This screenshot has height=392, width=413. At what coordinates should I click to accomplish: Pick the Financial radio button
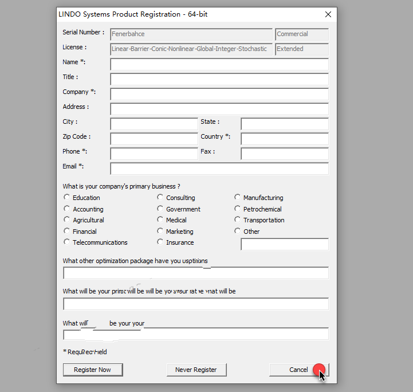(66, 232)
